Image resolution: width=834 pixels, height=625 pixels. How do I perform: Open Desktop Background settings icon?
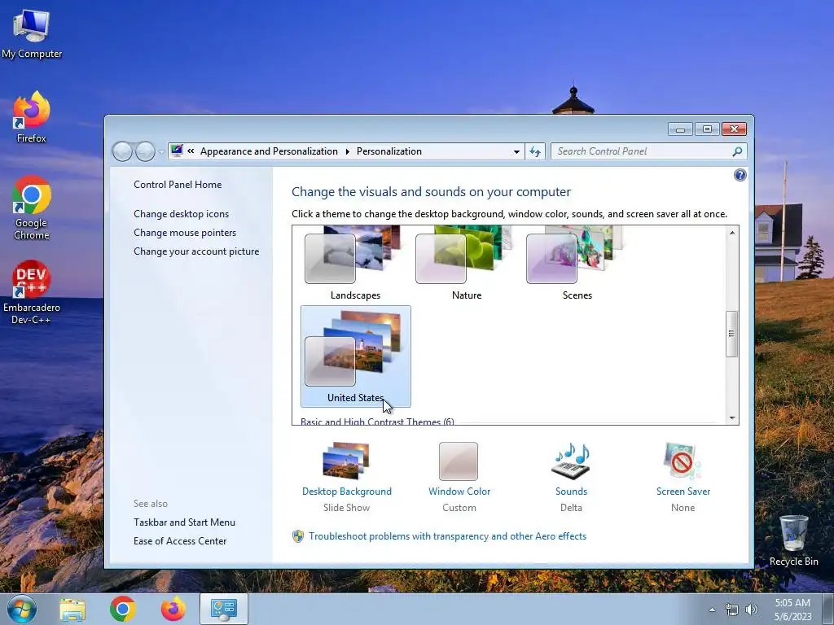[x=346, y=461]
